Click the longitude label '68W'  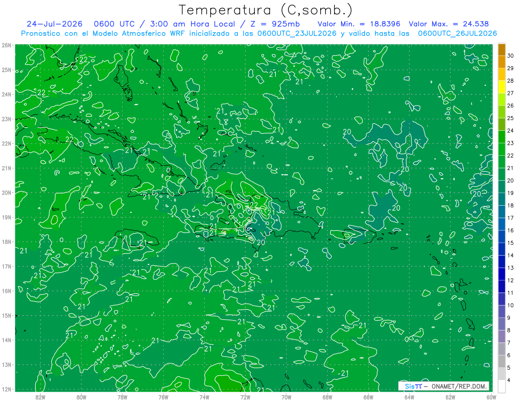click(x=327, y=397)
